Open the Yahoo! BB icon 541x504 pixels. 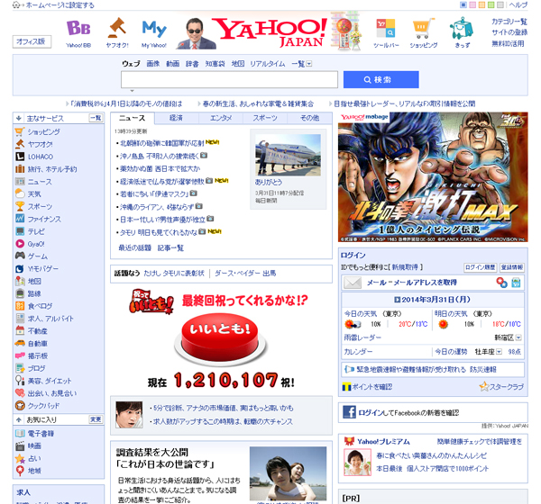(x=78, y=29)
